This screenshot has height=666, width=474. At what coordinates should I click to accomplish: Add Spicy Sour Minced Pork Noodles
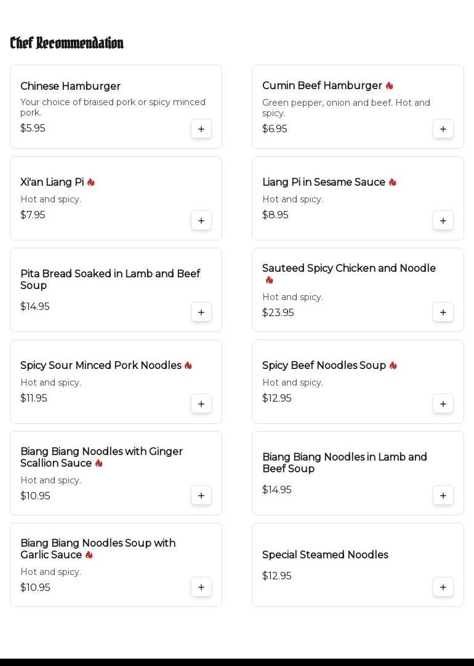201,404
